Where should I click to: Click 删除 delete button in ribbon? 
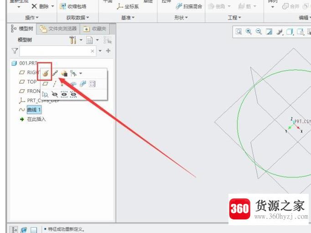click(x=40, y=6)
